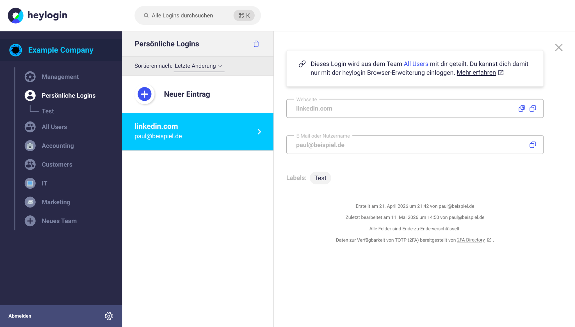
Task: Click the E-Mail oder Nutzername field
Action: point(415,145)
